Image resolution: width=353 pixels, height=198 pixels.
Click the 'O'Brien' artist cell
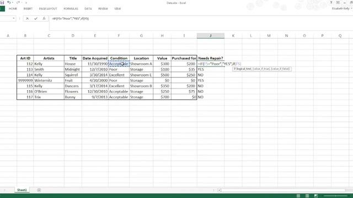[49, 91]
